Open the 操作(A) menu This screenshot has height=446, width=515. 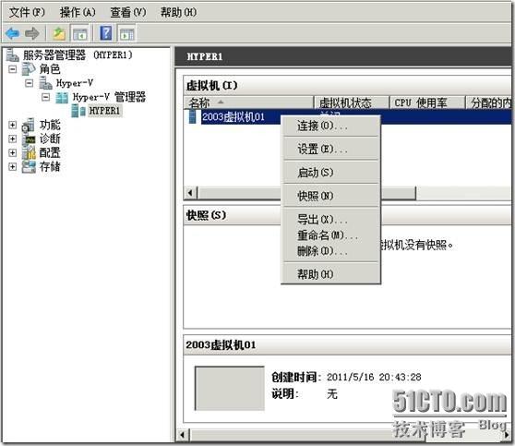click(78, 13)
